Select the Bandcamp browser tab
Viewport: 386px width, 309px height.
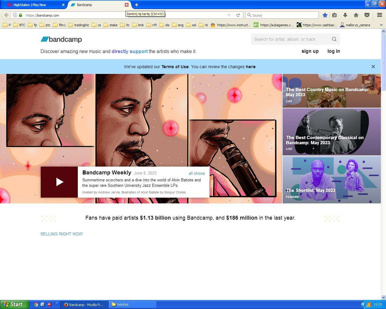coord(96,5)
